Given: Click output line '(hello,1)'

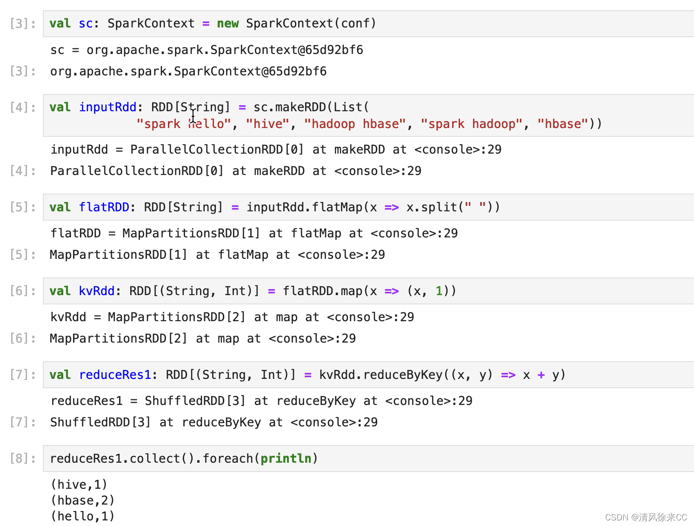Looking at the screenshot, I should (x=83, y=516).
